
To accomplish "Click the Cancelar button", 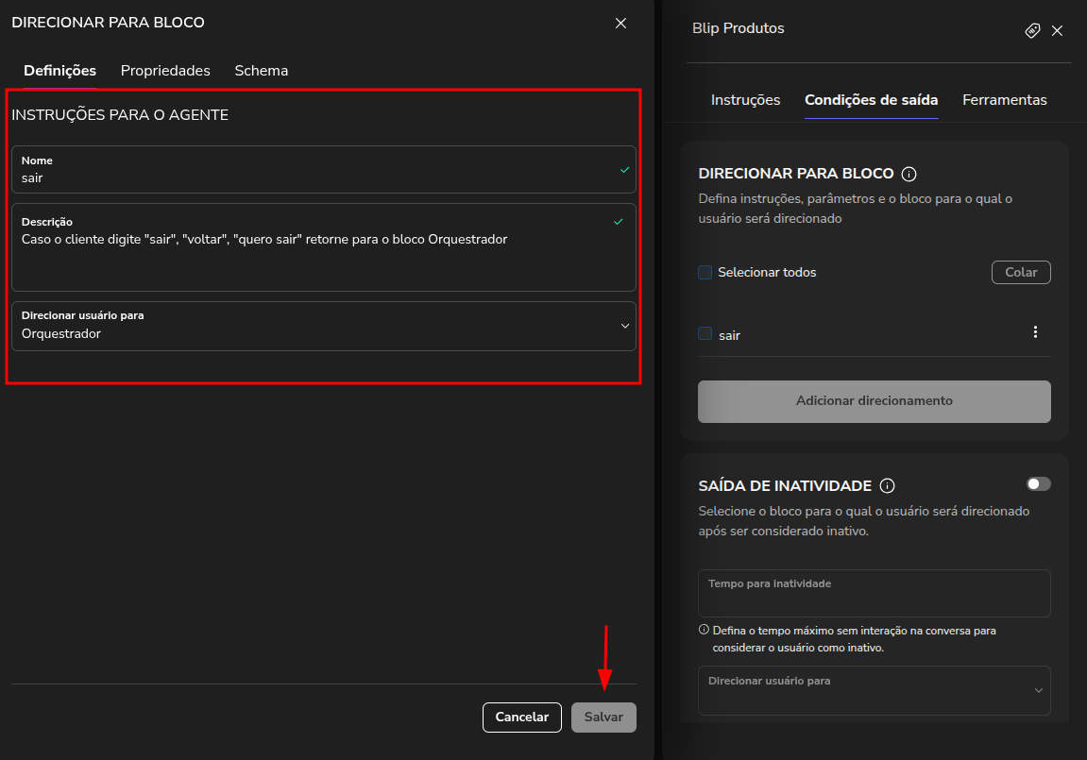I will click(x=521, y=718).
